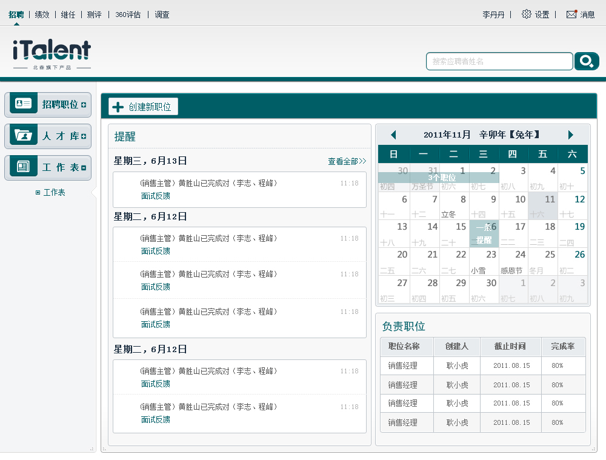The image size is (606, 460).
Task: Focus the 搜索应聘者姓名 search field
Action: [x=499, y=61]
